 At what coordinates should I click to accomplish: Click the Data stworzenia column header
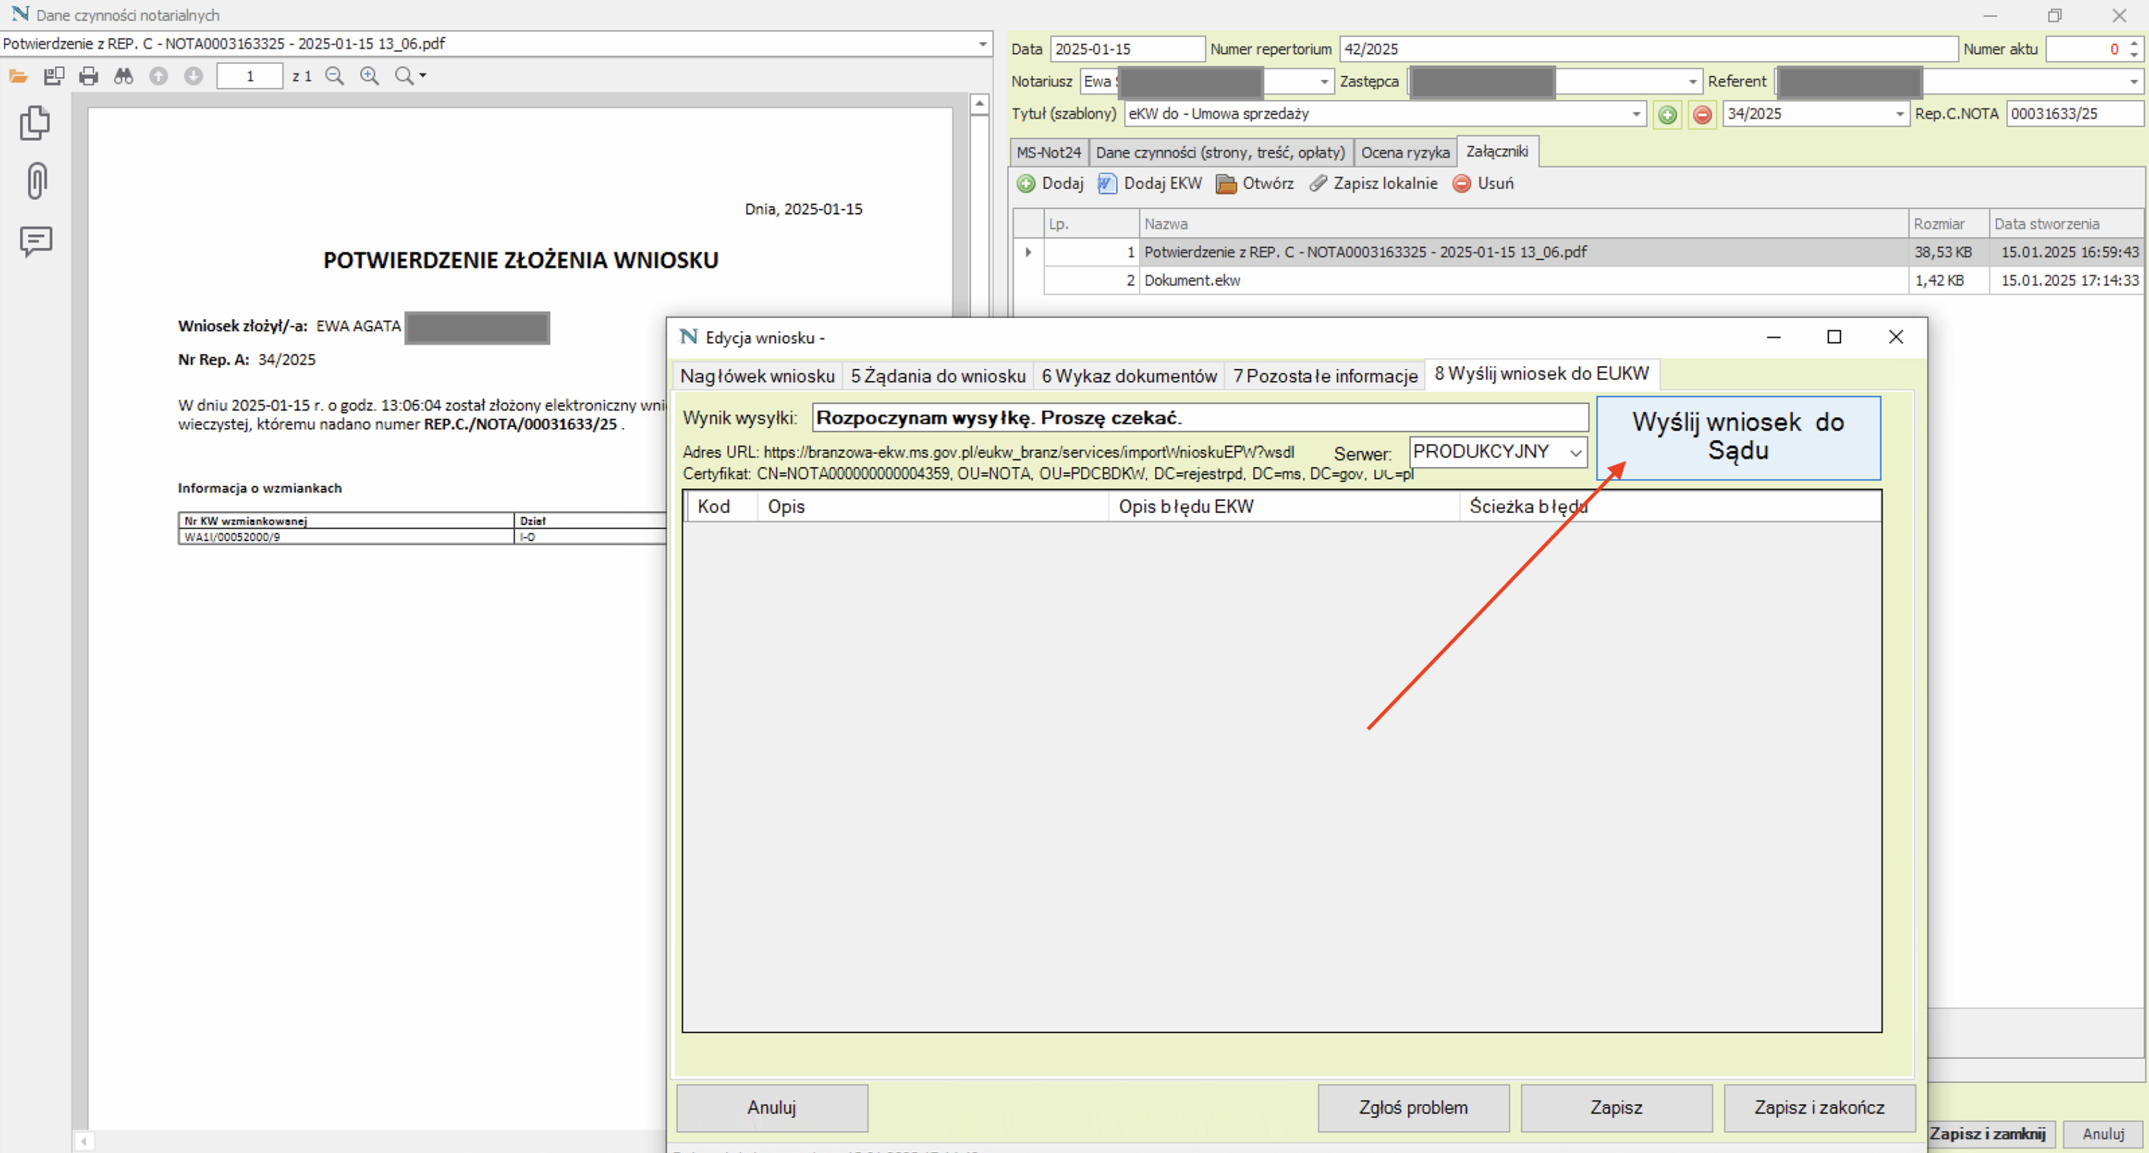click(2066, 223)
